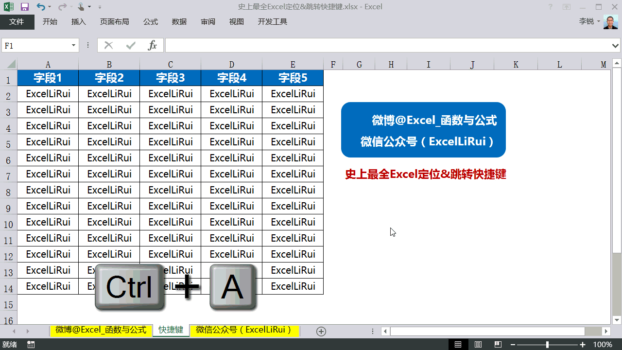Select column J header
The width and height of the screenshot is (622, 350).
pos(472,64)
